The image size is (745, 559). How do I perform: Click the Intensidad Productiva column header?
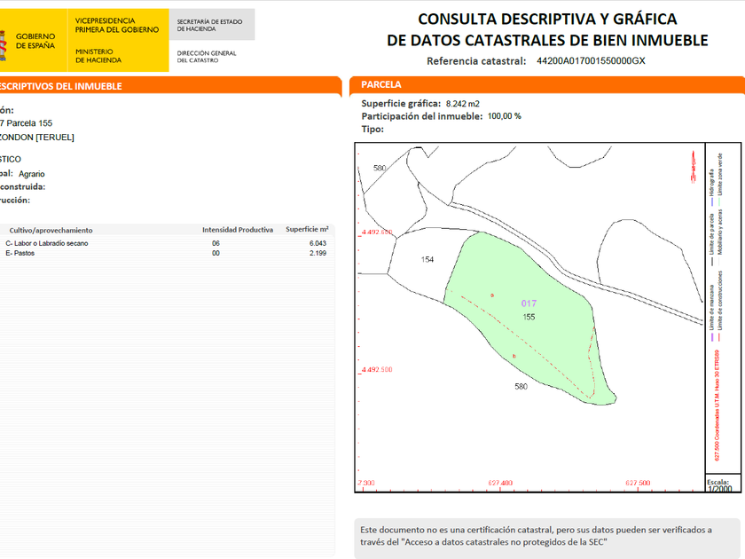[237, 230]
